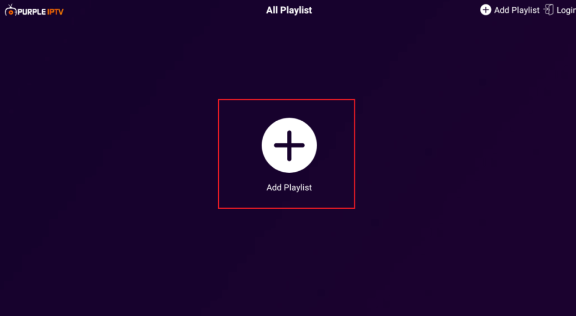Image resolution: width=576 pixels, height=316 pixels.
Task: Click the orange IPTV text in logo
Action: (x=56, y=12)
